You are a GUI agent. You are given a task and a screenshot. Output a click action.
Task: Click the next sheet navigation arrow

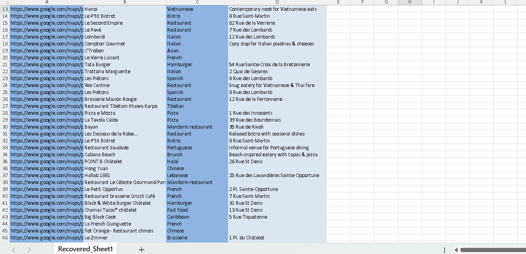29,249
